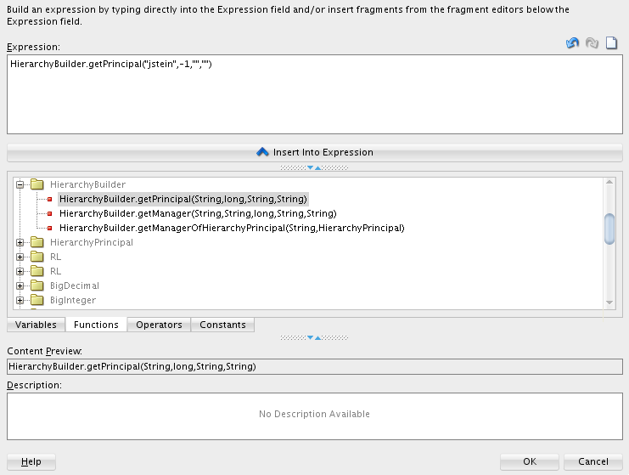Screen dimensions: 629x475
Task: Select HierarchyBuilder.getManagerOfHierarchyPrincipal function
Action: click(232, 228)
